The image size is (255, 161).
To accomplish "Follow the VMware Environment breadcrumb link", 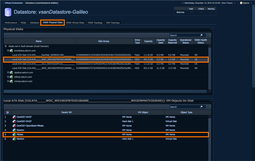I will coord(14,3).
